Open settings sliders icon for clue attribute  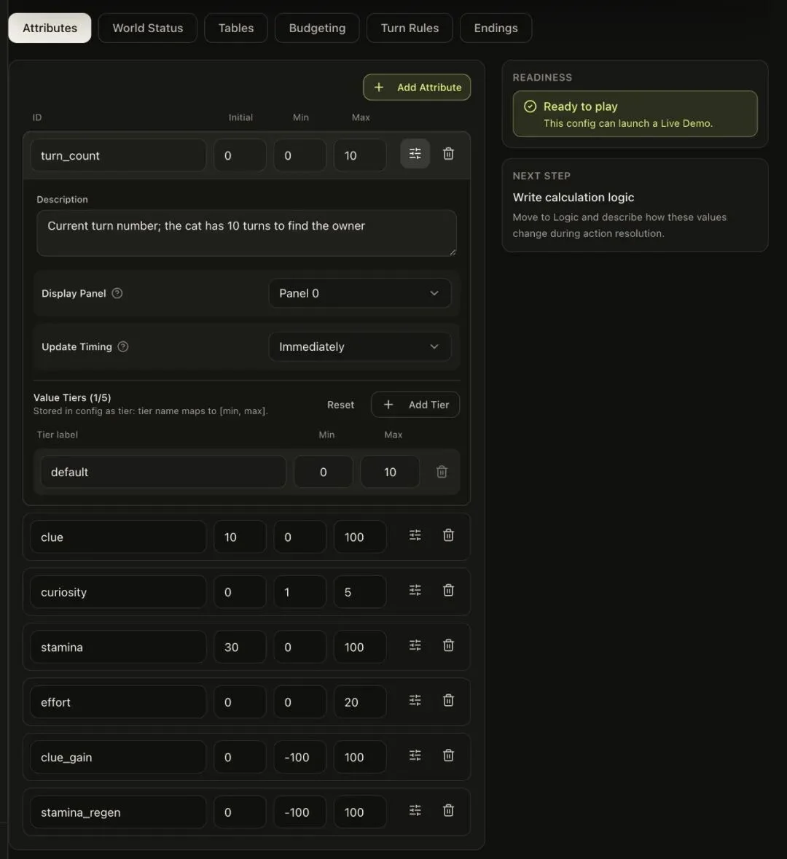(415, 535)
